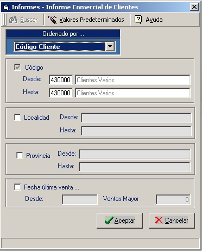Toggle the Código checkbox

pos(17,68)
